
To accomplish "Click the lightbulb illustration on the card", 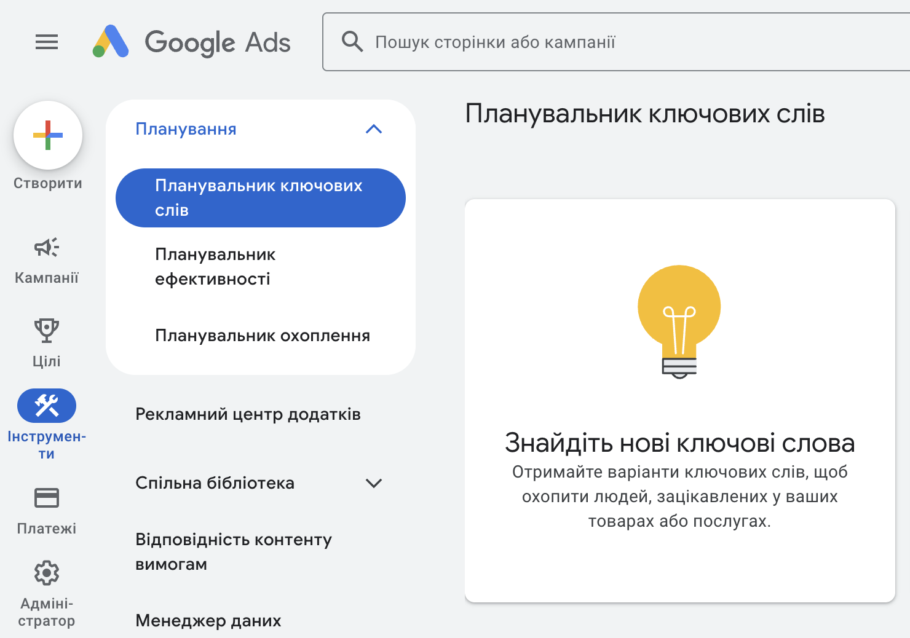I will point(679,320).
